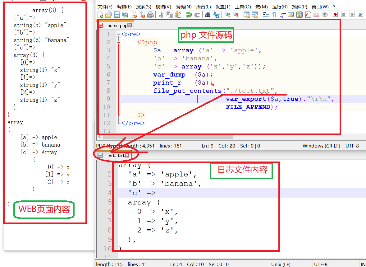Switch to the test.txt tab
This screenshot has width=366, height=267.
pos(115,156)
